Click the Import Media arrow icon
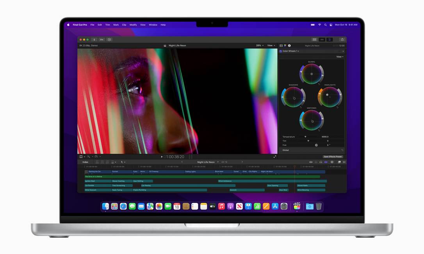Viewport: 424px width, 254px height. click(x=94, y=39)
